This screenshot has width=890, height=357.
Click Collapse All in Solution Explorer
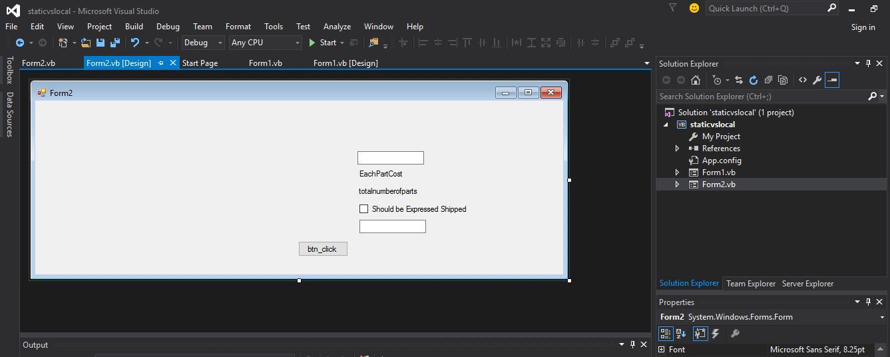pos(768,80)
